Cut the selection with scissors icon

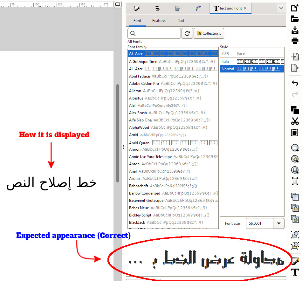click(295, 121)
